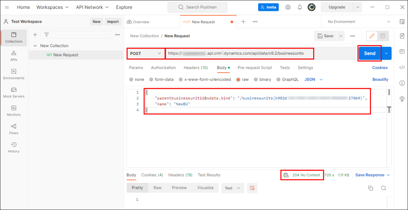Open Info icon in right sidebar
The width and height of the screenshot is (408, 210).
(x=402, y=83)
